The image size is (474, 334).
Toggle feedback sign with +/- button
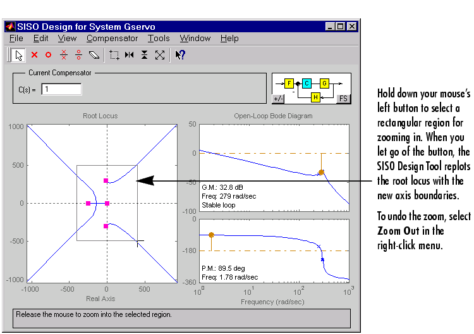(x=278, y=99)
